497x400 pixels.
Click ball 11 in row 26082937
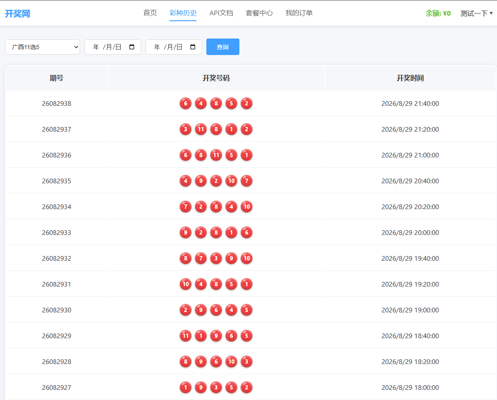tap(201, 129)
